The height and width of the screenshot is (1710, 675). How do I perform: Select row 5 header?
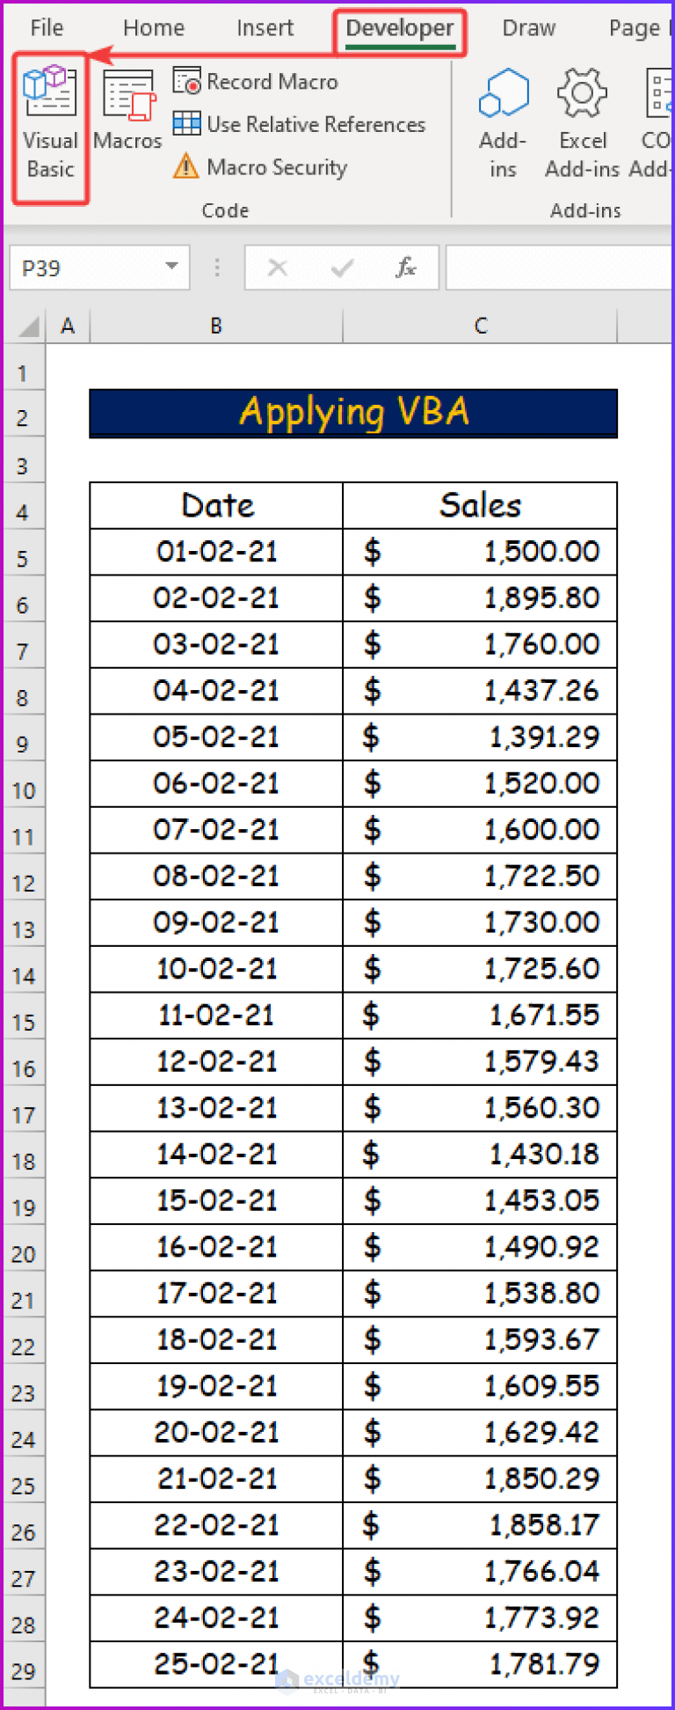[22, 556]
